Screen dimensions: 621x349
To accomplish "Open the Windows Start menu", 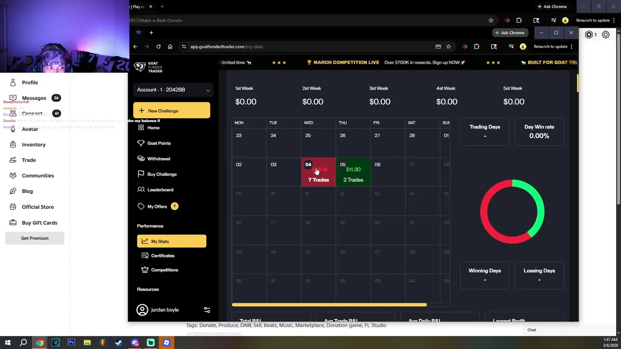I will [7, 343].
